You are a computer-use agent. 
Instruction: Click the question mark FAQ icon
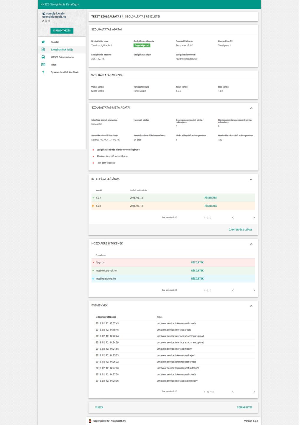point(43,72)
